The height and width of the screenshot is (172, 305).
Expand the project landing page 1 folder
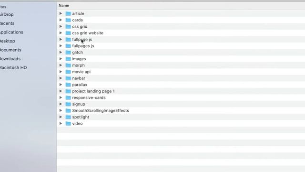(61, 91)
